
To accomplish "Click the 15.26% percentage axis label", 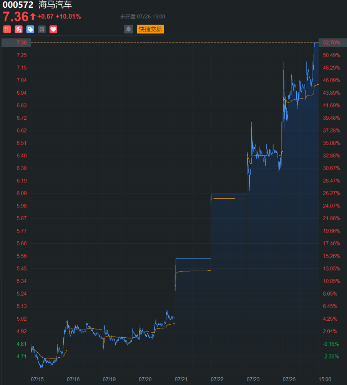I will [332, 256].
